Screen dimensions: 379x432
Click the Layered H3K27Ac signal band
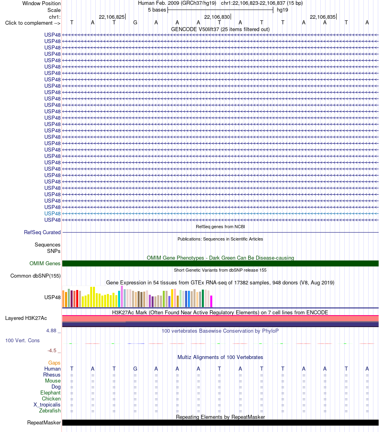coord(220,321)
